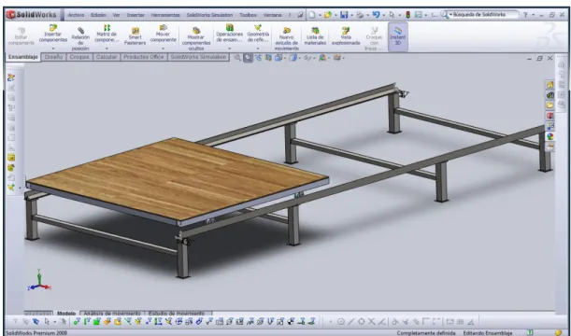Screen dimensions: 571x336
Task: Toggle the Instant 3D button
Action: (398, 36)
